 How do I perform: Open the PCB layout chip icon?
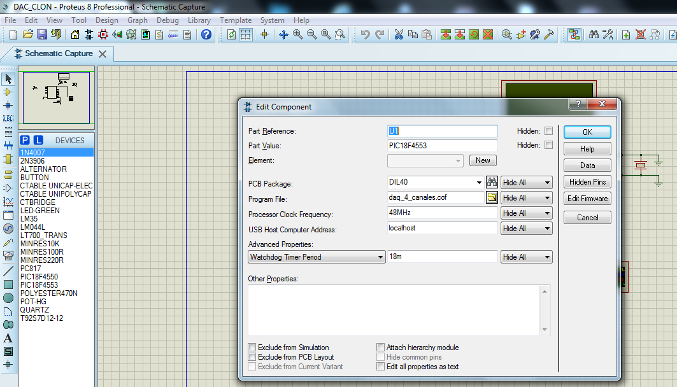tap(103, 34)
